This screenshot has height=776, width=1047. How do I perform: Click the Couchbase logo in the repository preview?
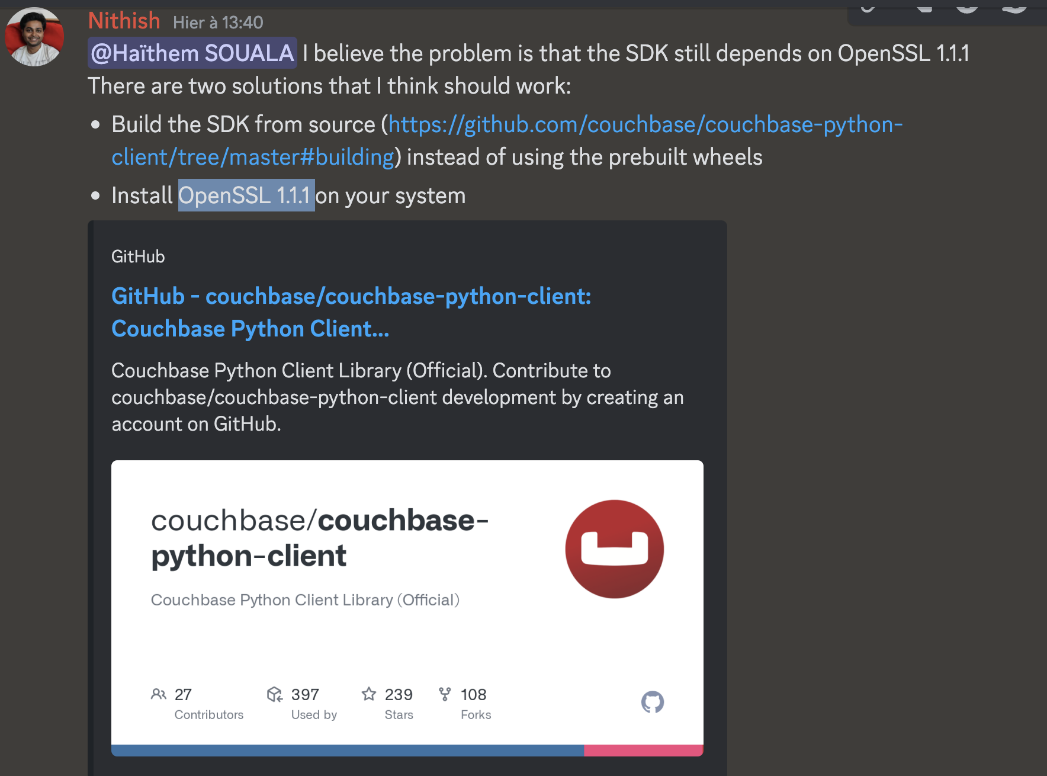point(614,549)
